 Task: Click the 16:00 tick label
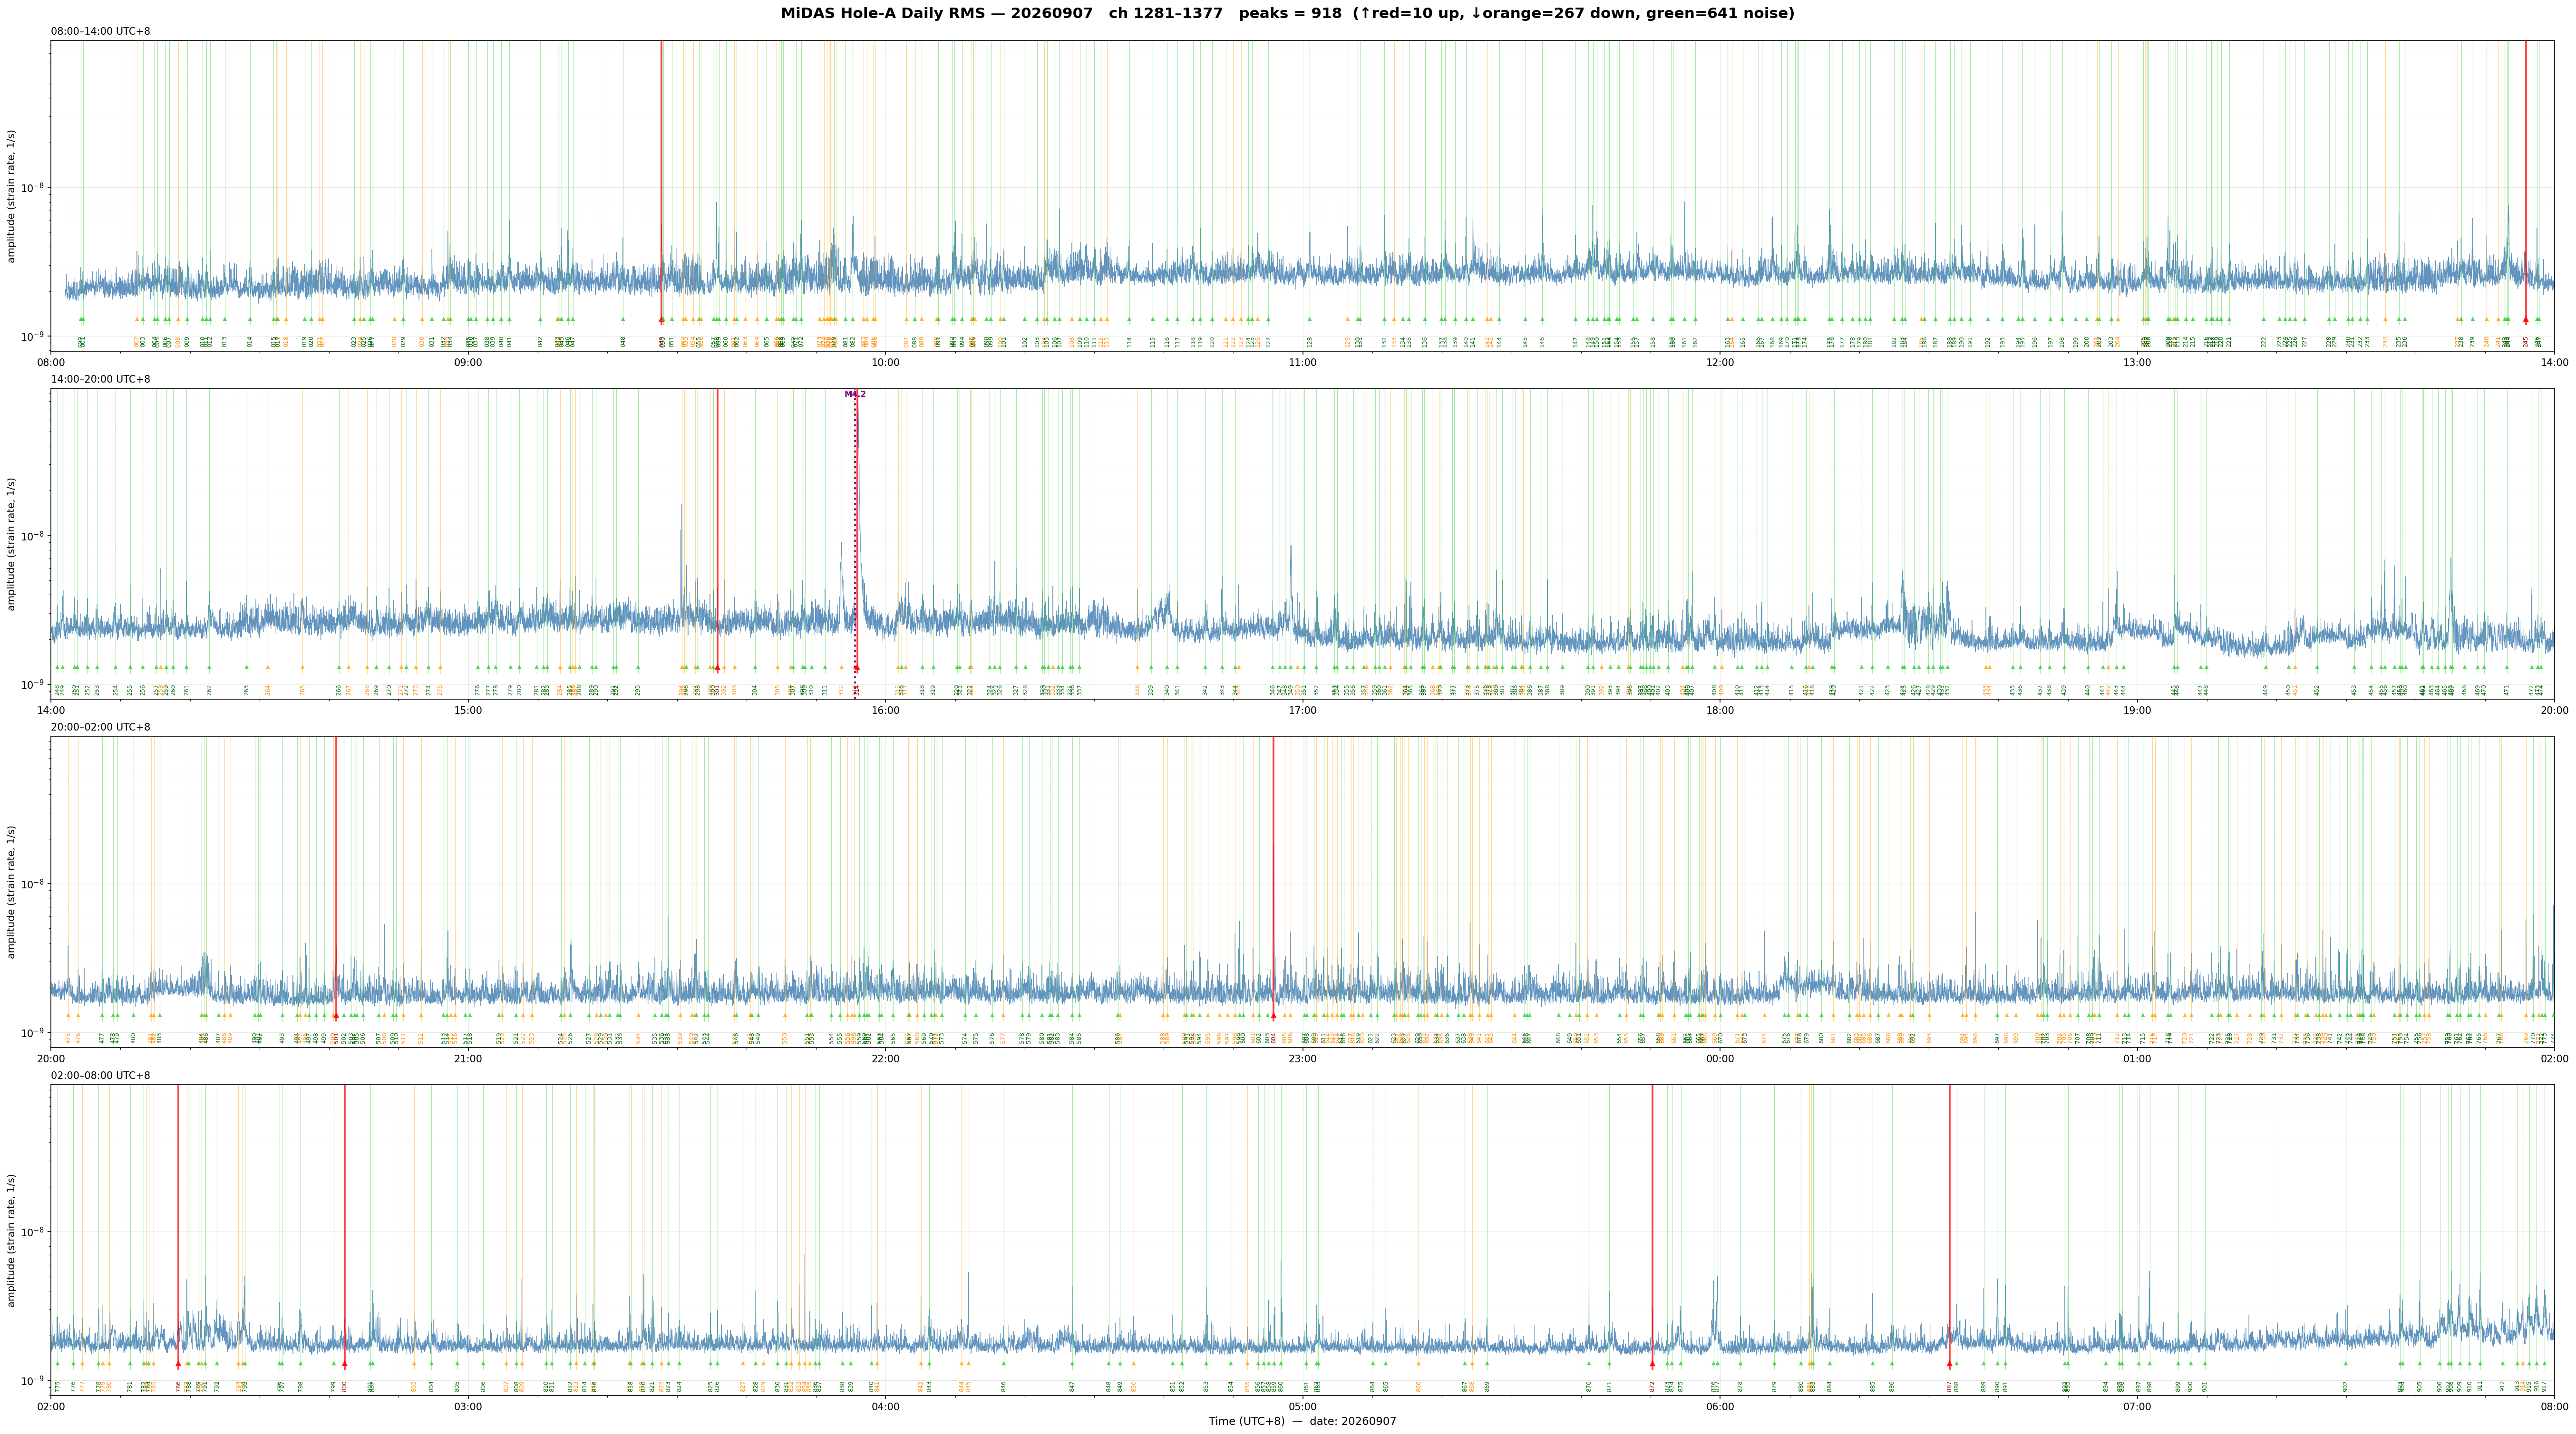click(885, 711)
